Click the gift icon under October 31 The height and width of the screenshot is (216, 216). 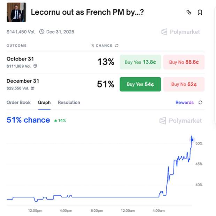(x=35, y=66)
